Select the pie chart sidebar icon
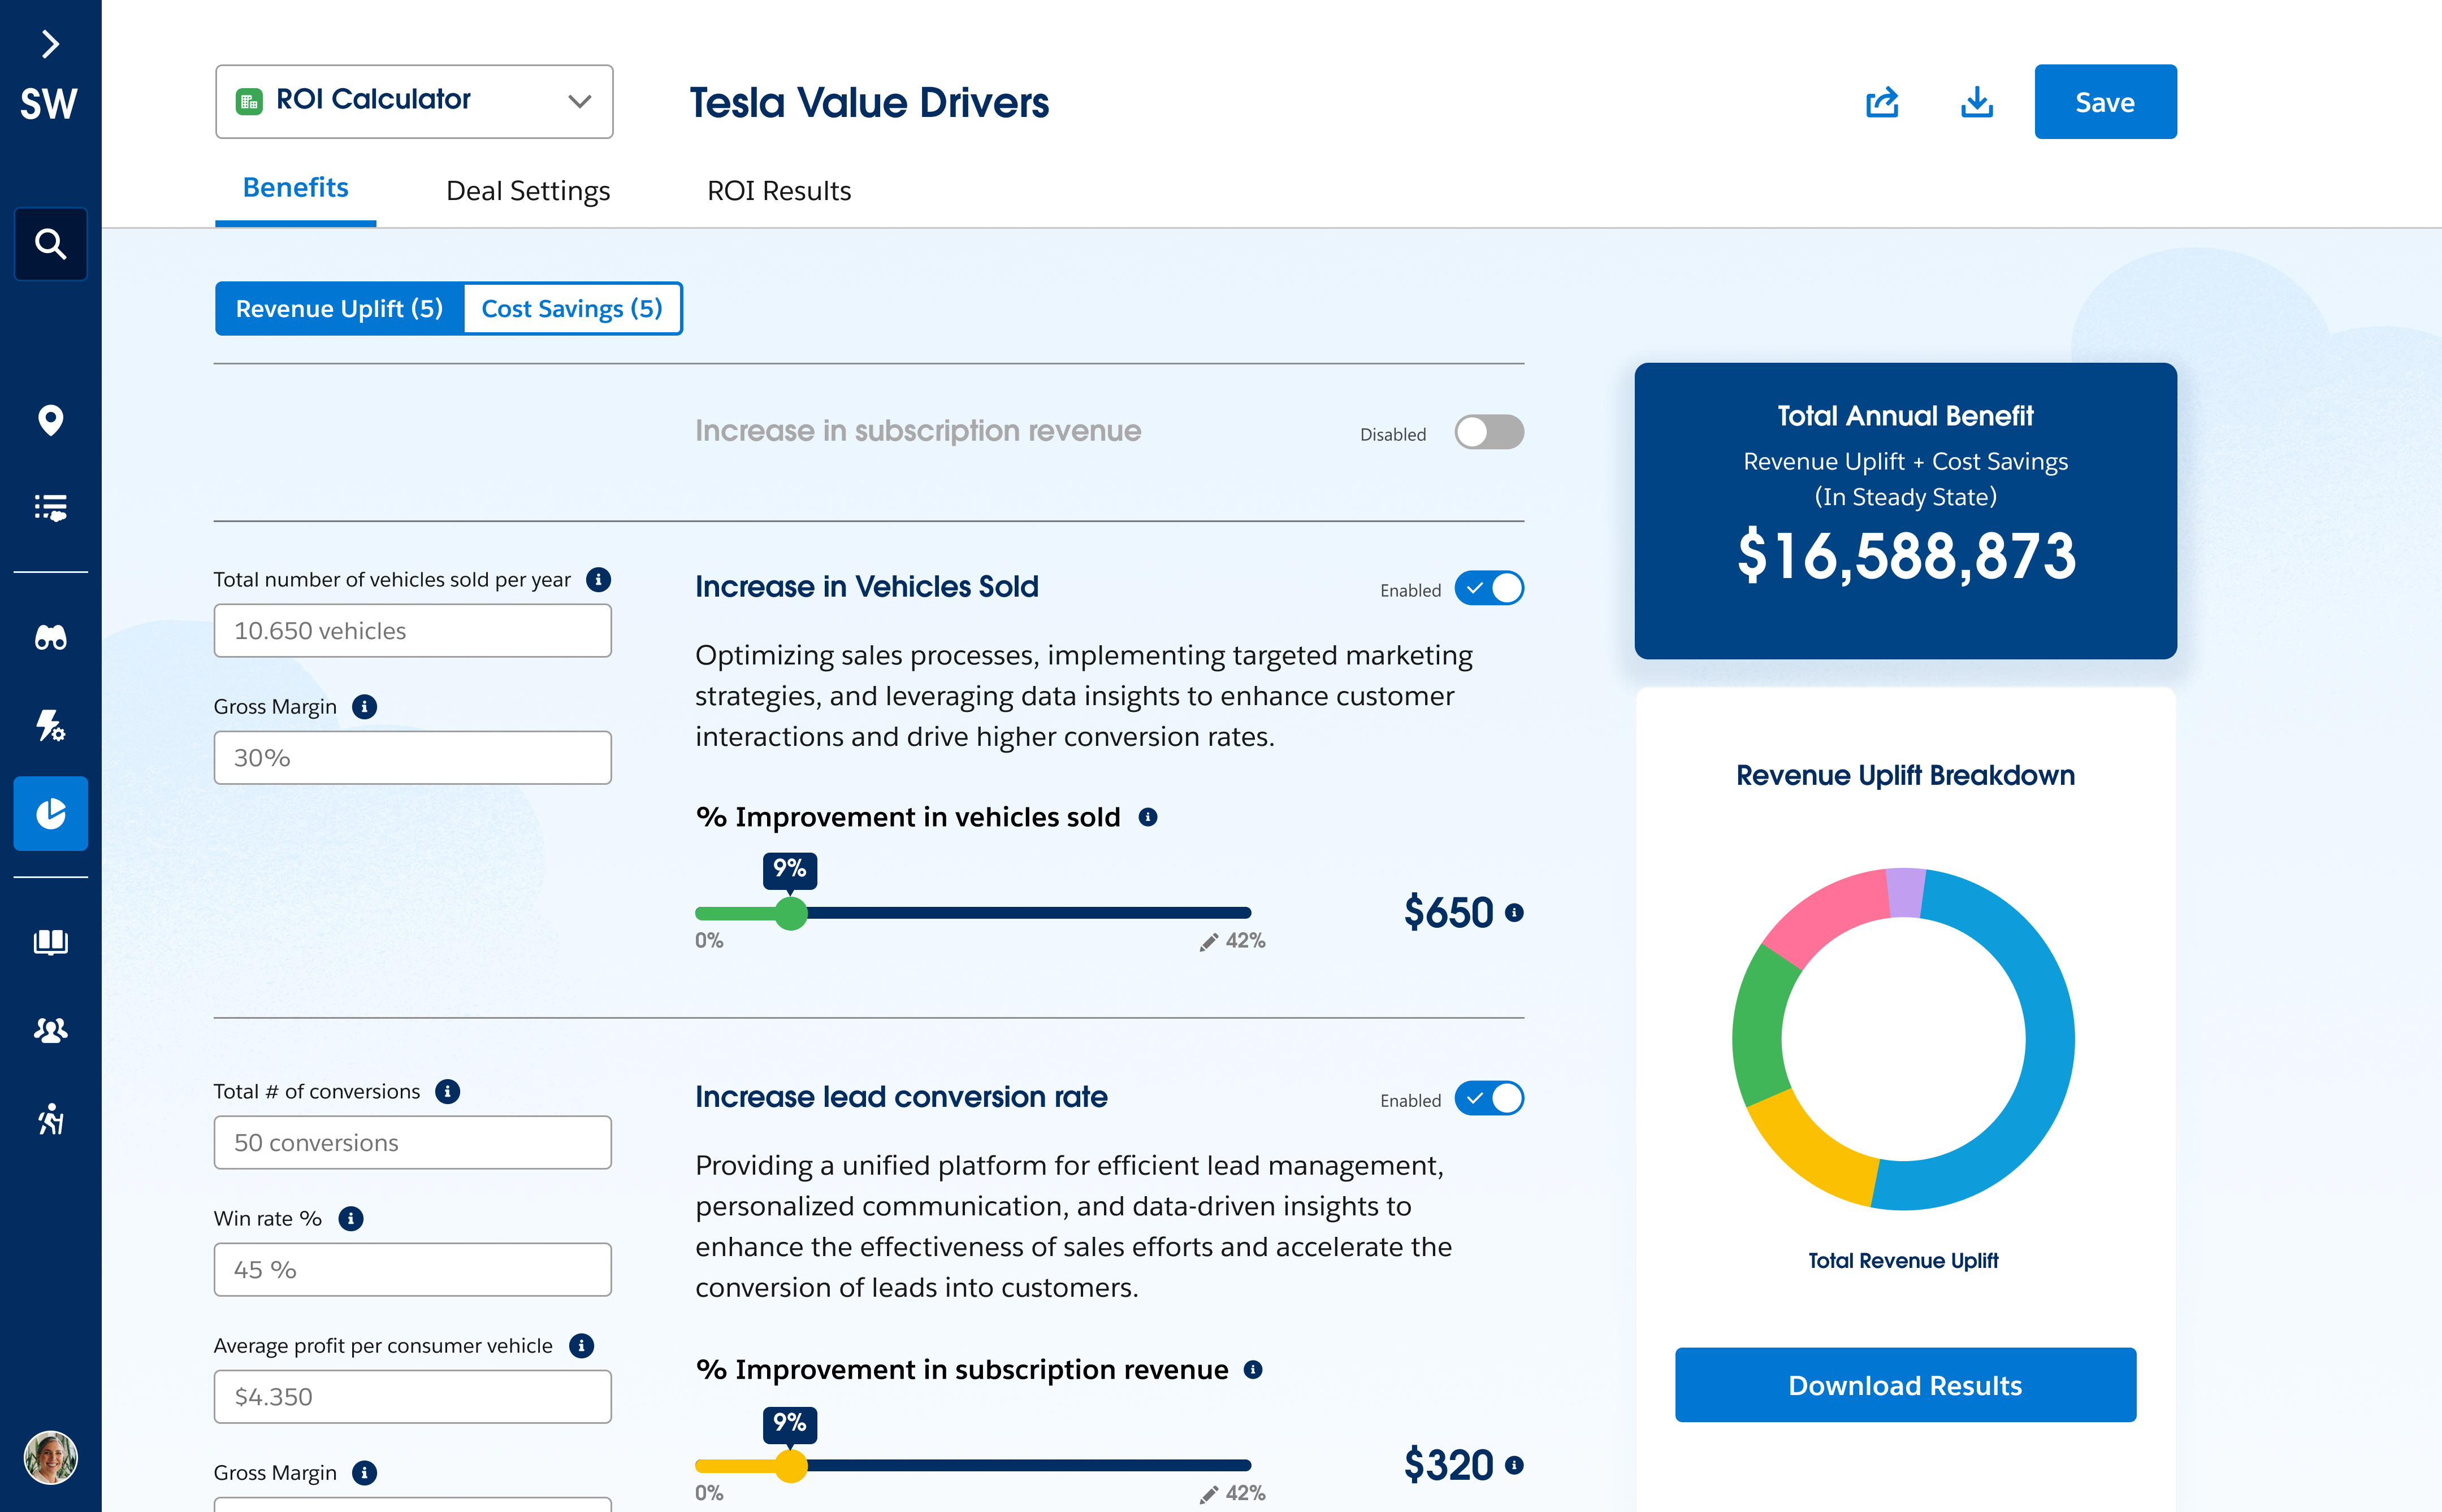 (x=50, y=813)
